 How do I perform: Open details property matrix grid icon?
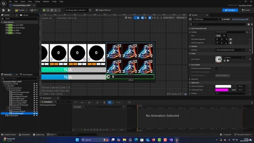[x=248, y=24]
